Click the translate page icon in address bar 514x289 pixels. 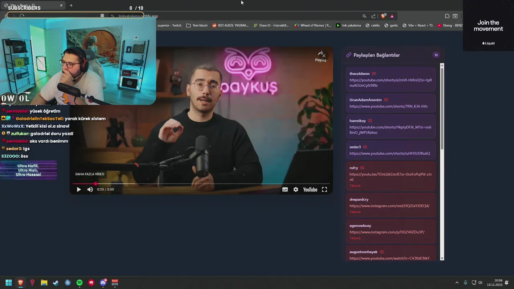364,16
